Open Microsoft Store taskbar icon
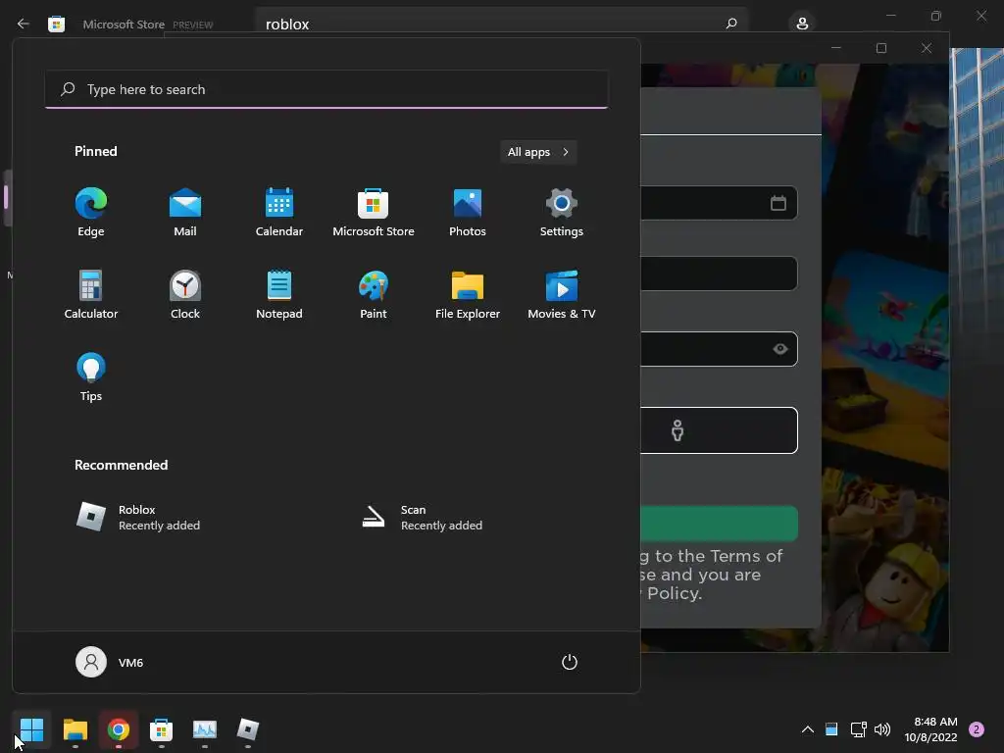 162,729
